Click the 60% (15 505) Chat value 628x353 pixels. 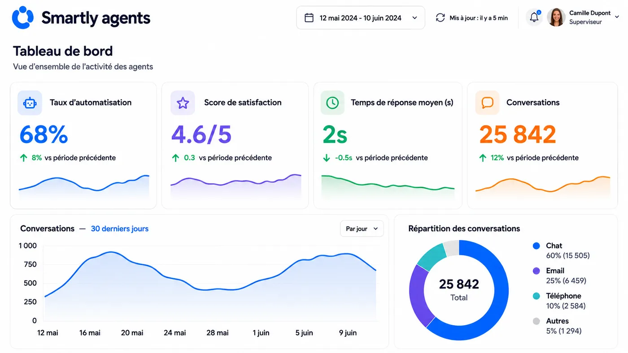point(568,256)
